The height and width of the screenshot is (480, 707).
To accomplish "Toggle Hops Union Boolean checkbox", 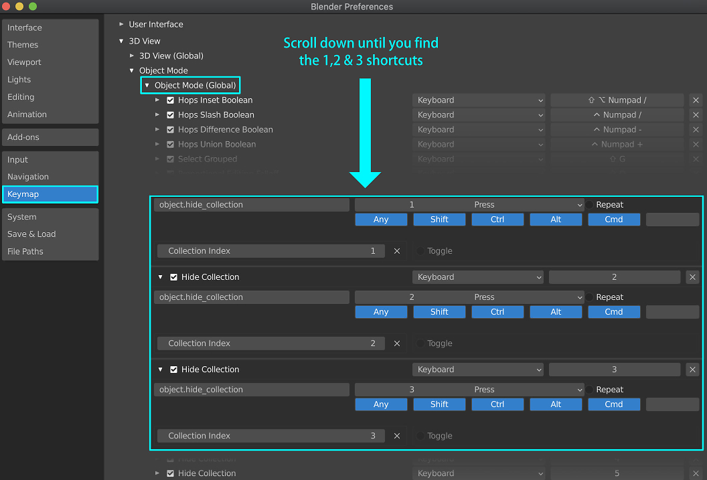I will click(171, 145).
